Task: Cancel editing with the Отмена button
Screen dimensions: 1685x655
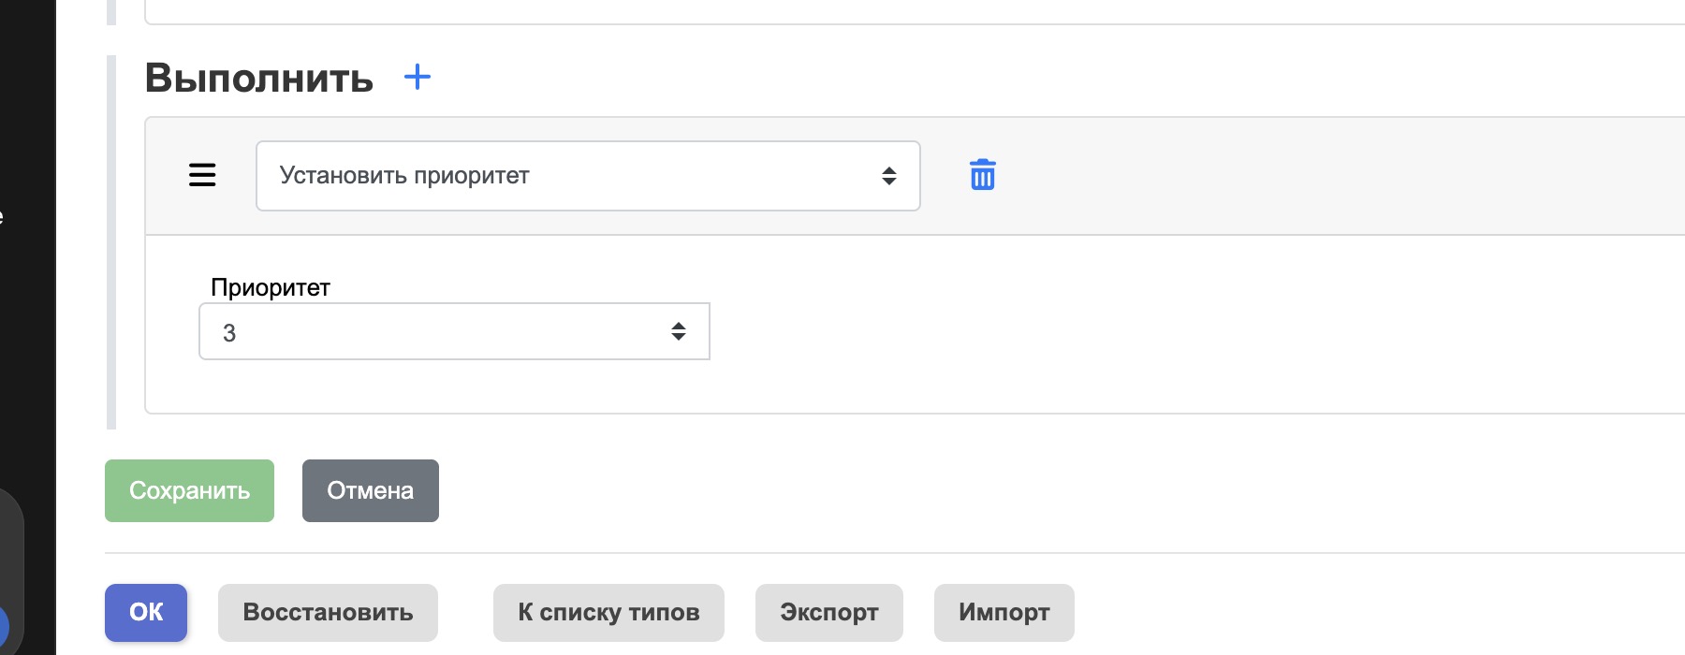Action: [371, 490]
